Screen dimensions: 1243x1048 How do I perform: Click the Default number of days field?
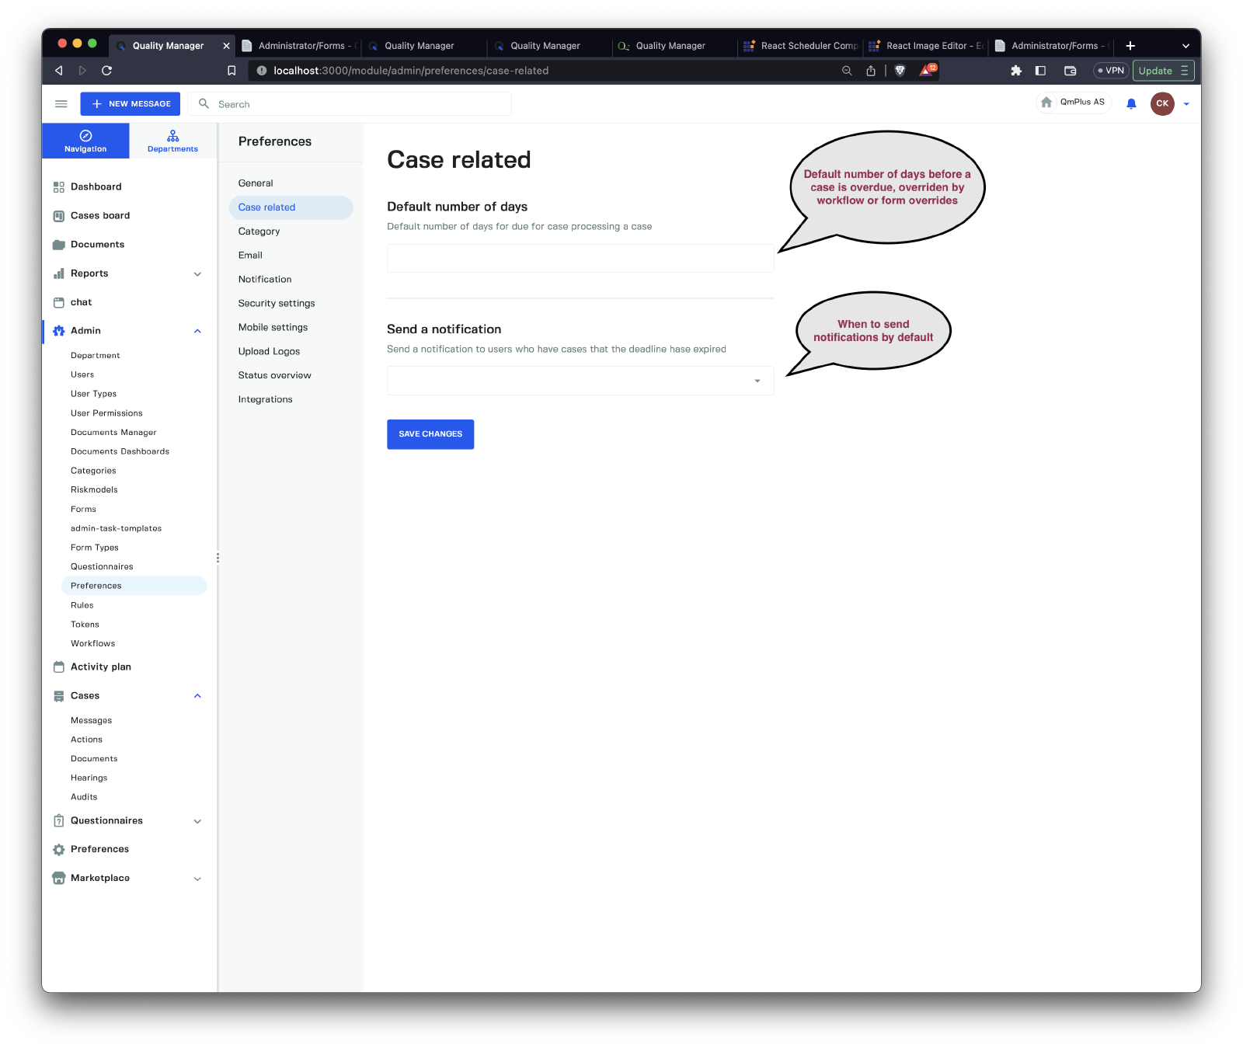[580, 259]
